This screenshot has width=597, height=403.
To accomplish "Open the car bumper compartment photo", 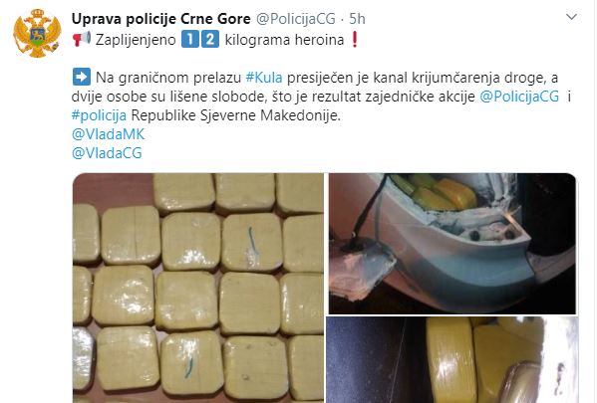I will (x=452, y=244).
